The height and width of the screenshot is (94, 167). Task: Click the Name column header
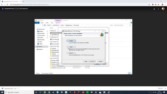click(x=51, y=28)
